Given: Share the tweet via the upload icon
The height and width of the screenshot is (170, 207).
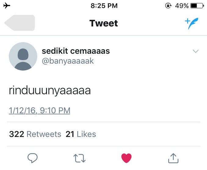Looking at the screenshot, I should 173,158.
